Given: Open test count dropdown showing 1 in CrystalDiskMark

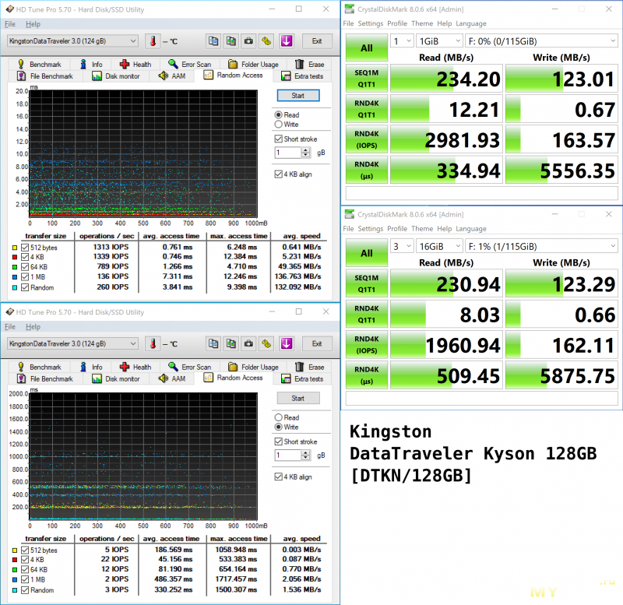Looking at the screenshot, I should 402,41.
